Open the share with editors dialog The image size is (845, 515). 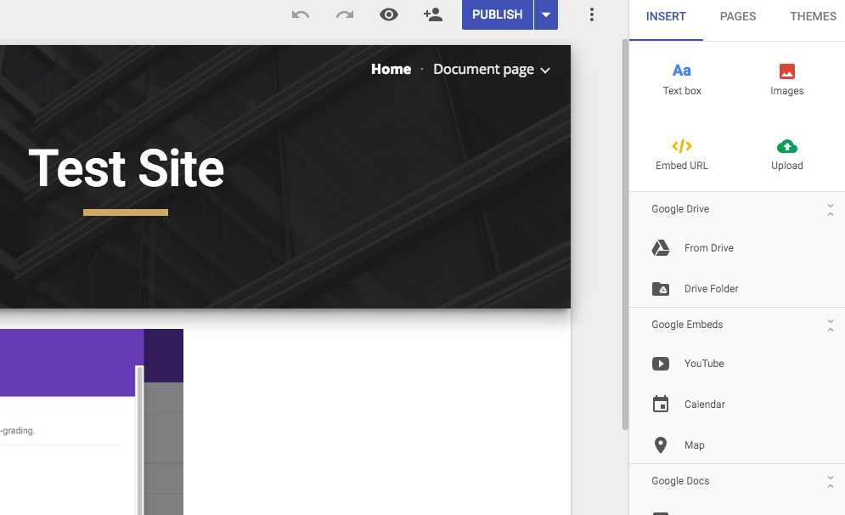point(433,14)
